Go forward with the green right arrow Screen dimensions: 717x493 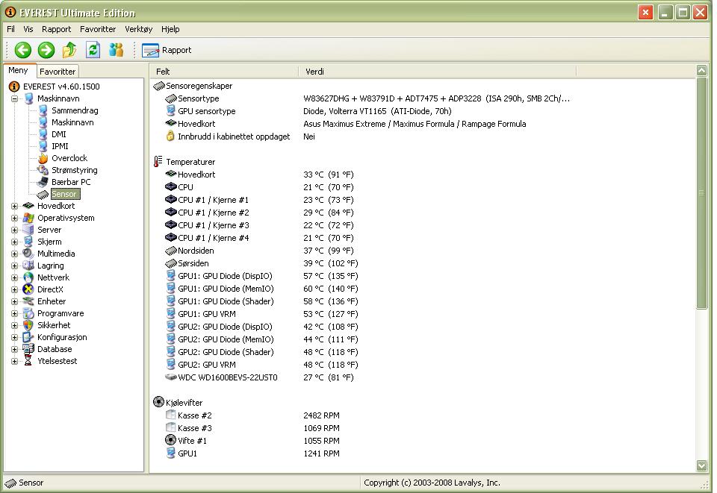46,50
